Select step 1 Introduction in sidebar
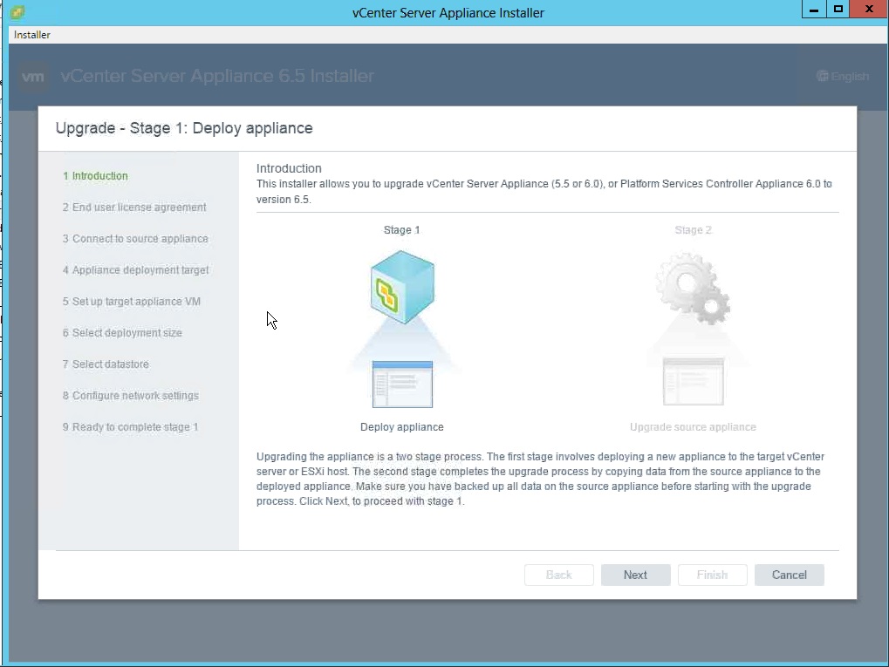Viewport: 889px width, 667px height. tap(95, 176)
